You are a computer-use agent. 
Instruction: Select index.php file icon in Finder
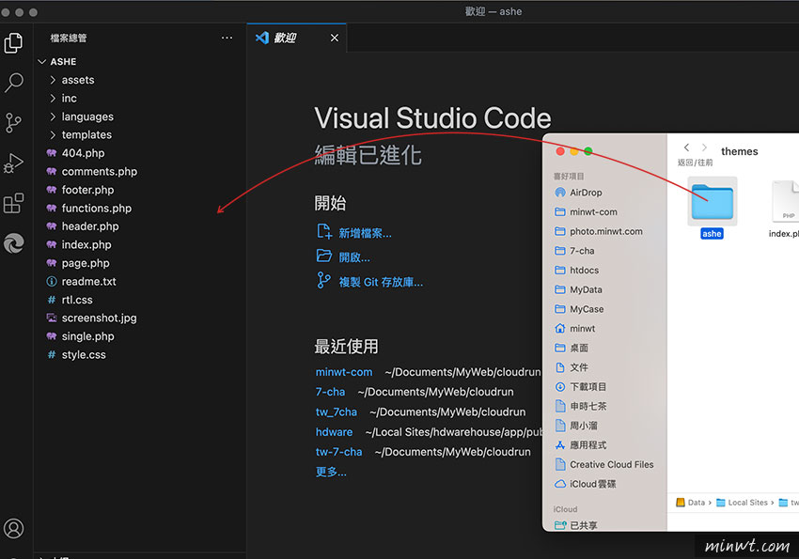[785, 201]
